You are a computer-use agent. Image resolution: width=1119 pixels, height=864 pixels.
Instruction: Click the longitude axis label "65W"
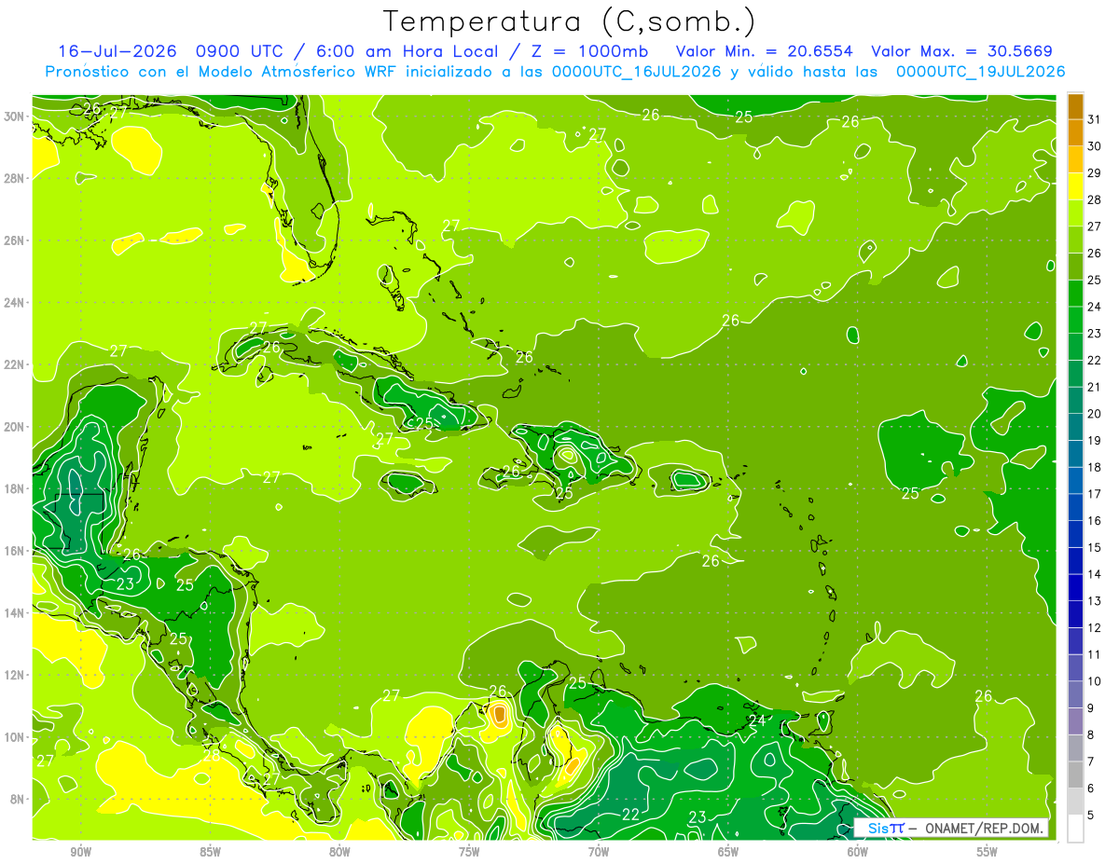click(x=728, y=852)
